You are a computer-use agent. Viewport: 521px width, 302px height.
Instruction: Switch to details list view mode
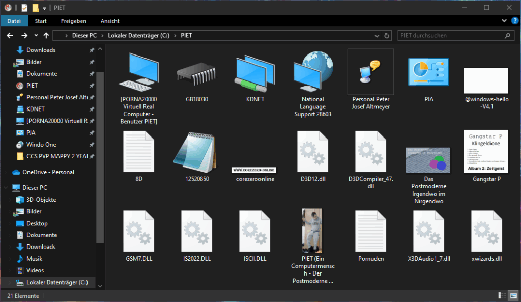pyautogui.click(x=502, y=296)
